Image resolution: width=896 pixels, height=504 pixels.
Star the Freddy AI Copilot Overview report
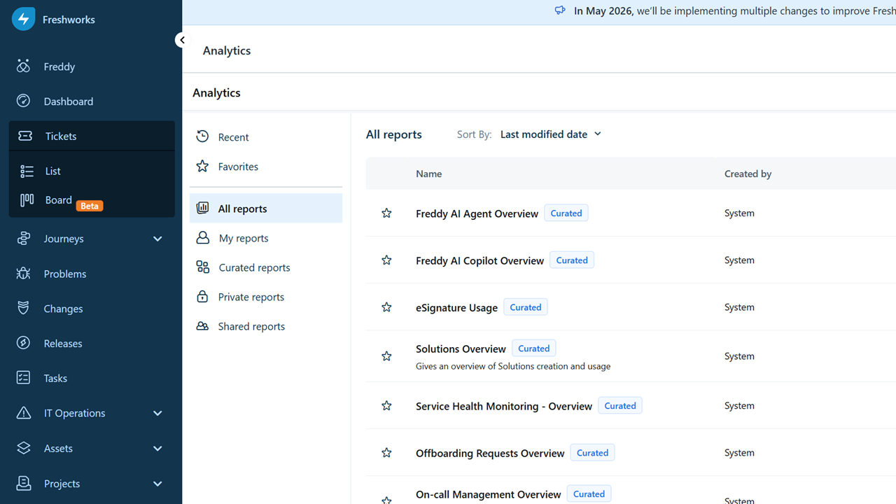(386, 260)
